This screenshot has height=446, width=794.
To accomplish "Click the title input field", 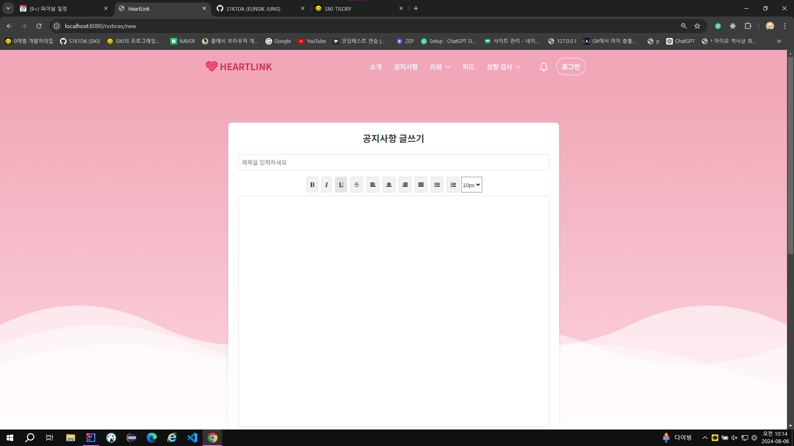I will point(393,162).
